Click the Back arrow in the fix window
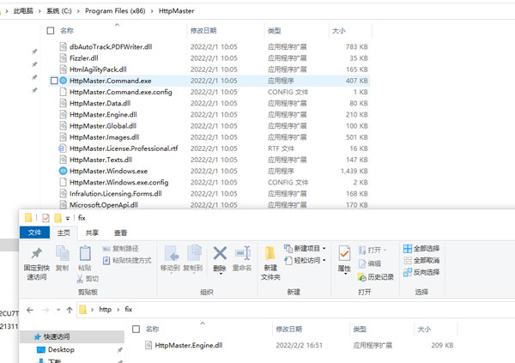This screenshot has width=515, height=363. 30,310
